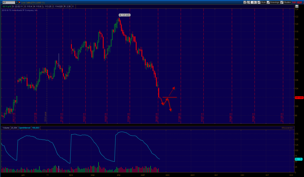The height and width of the screenshot is (177, 304).
Task: Click the 'C: 114.025' close value
Action: coord(58,7)
